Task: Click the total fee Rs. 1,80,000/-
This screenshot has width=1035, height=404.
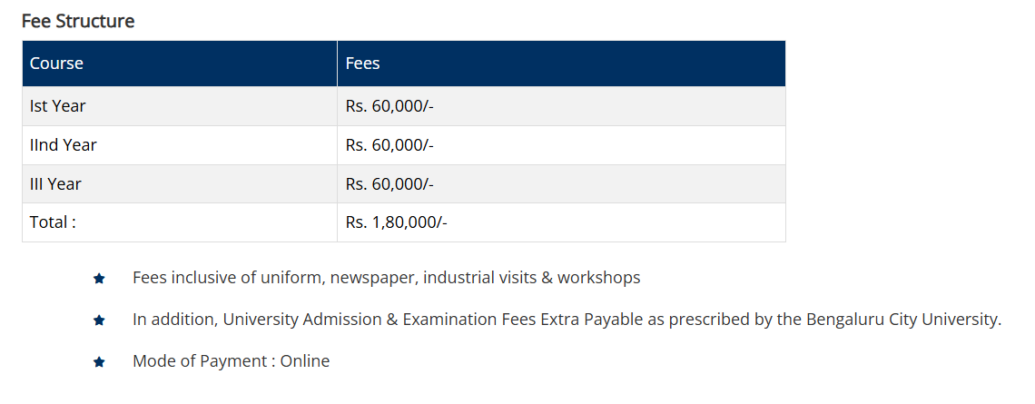Action: tap(396, 222)
